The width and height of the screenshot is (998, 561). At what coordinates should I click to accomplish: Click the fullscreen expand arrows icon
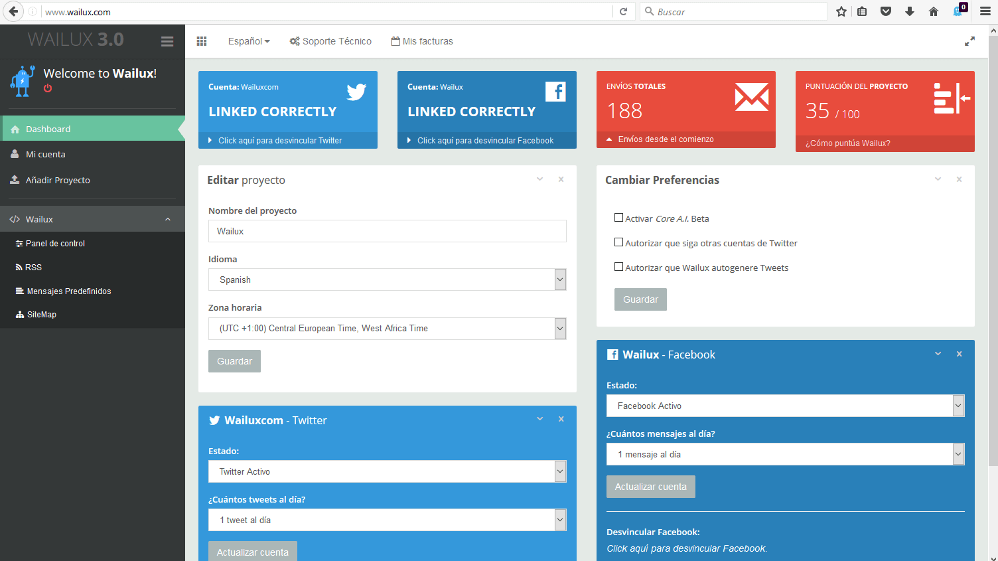(x=969, y=41)
